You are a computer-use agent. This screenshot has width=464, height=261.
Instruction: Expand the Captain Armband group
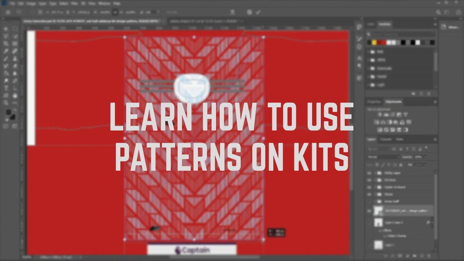point(376,187)
